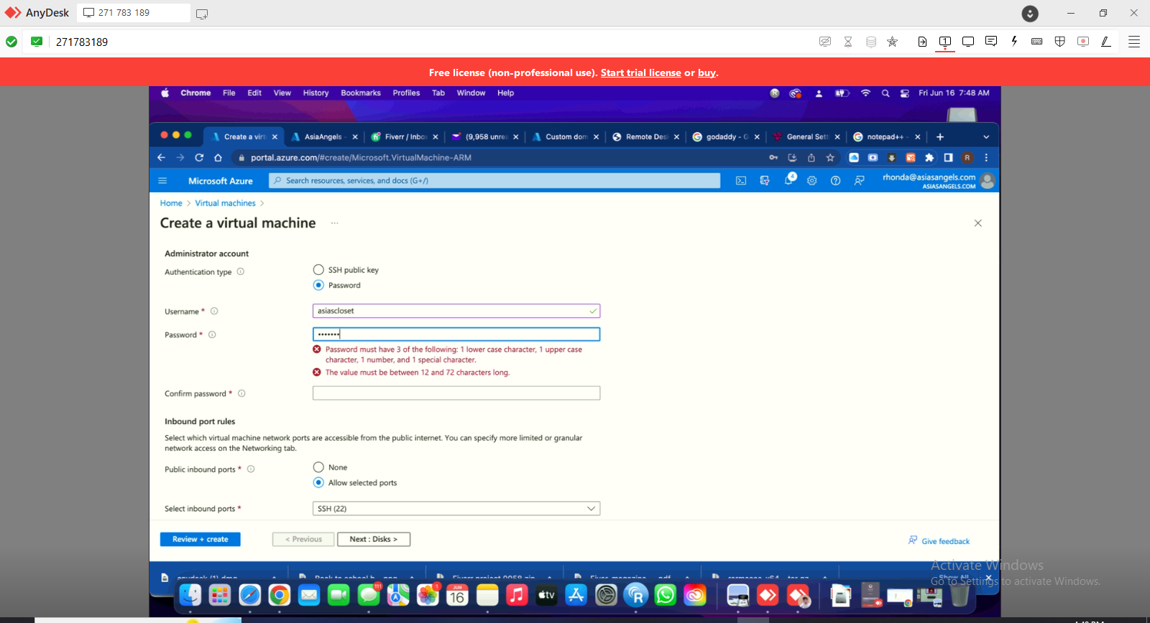
Task: Click the Chrome address bar URL
Action: (361, 158)
